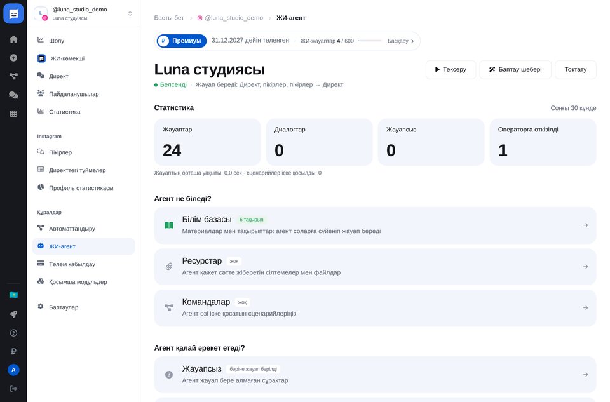Open Ресурстар card arrow
The image size is (610, 402).
tap(585, 267)
